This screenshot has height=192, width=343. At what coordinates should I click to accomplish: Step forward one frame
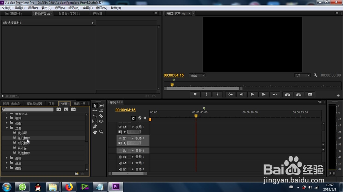(x=263, y=94)
